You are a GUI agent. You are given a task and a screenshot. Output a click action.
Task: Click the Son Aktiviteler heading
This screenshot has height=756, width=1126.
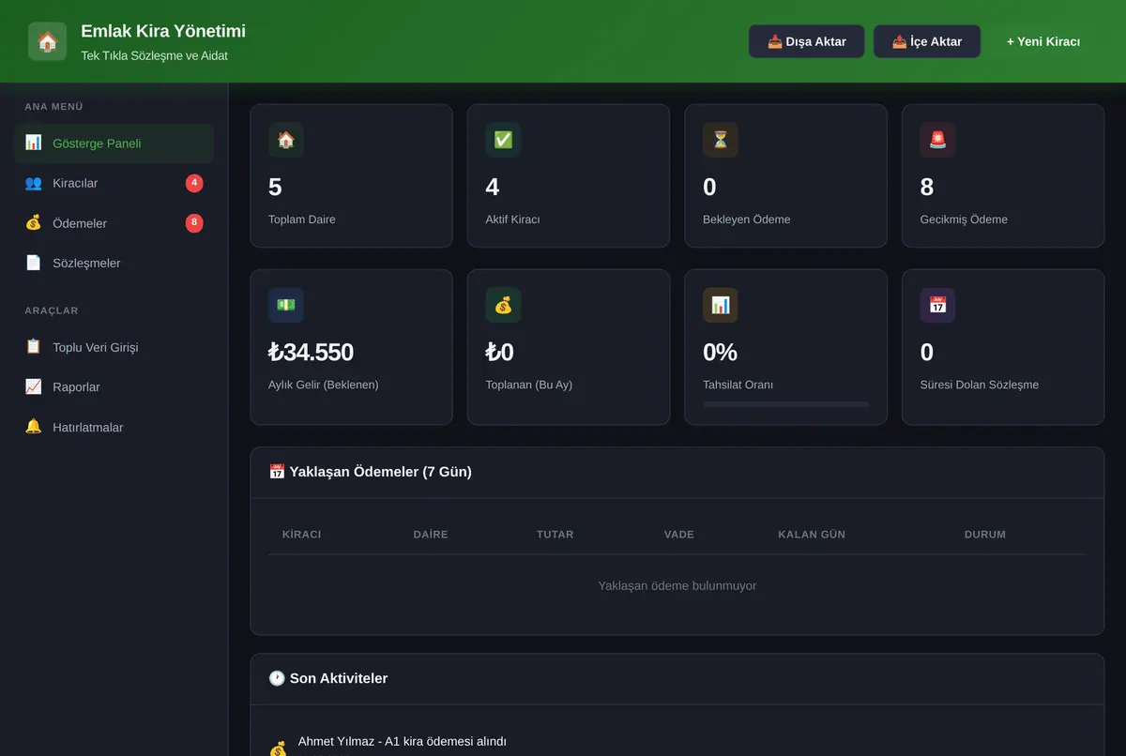point(328,678)
